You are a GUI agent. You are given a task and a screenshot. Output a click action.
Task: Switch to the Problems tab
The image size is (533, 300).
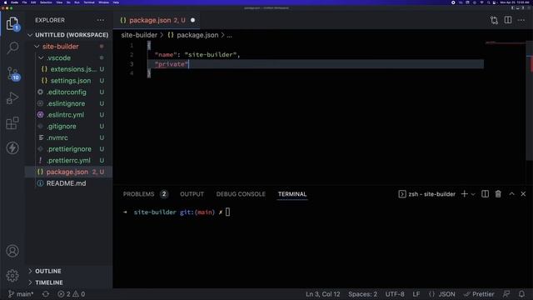coord(145,194)
